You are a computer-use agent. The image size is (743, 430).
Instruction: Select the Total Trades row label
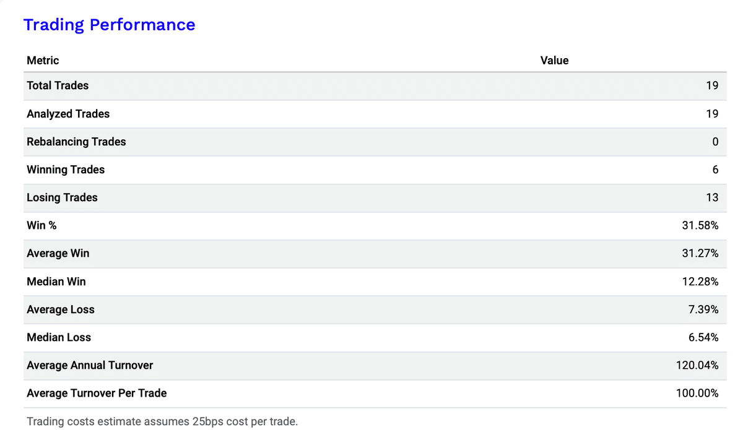tap(58, 86)
